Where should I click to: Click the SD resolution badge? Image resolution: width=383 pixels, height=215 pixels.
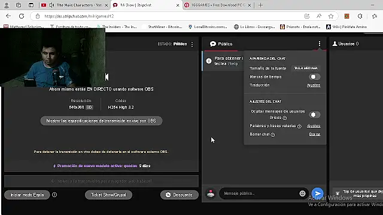[x=89, y=107]
